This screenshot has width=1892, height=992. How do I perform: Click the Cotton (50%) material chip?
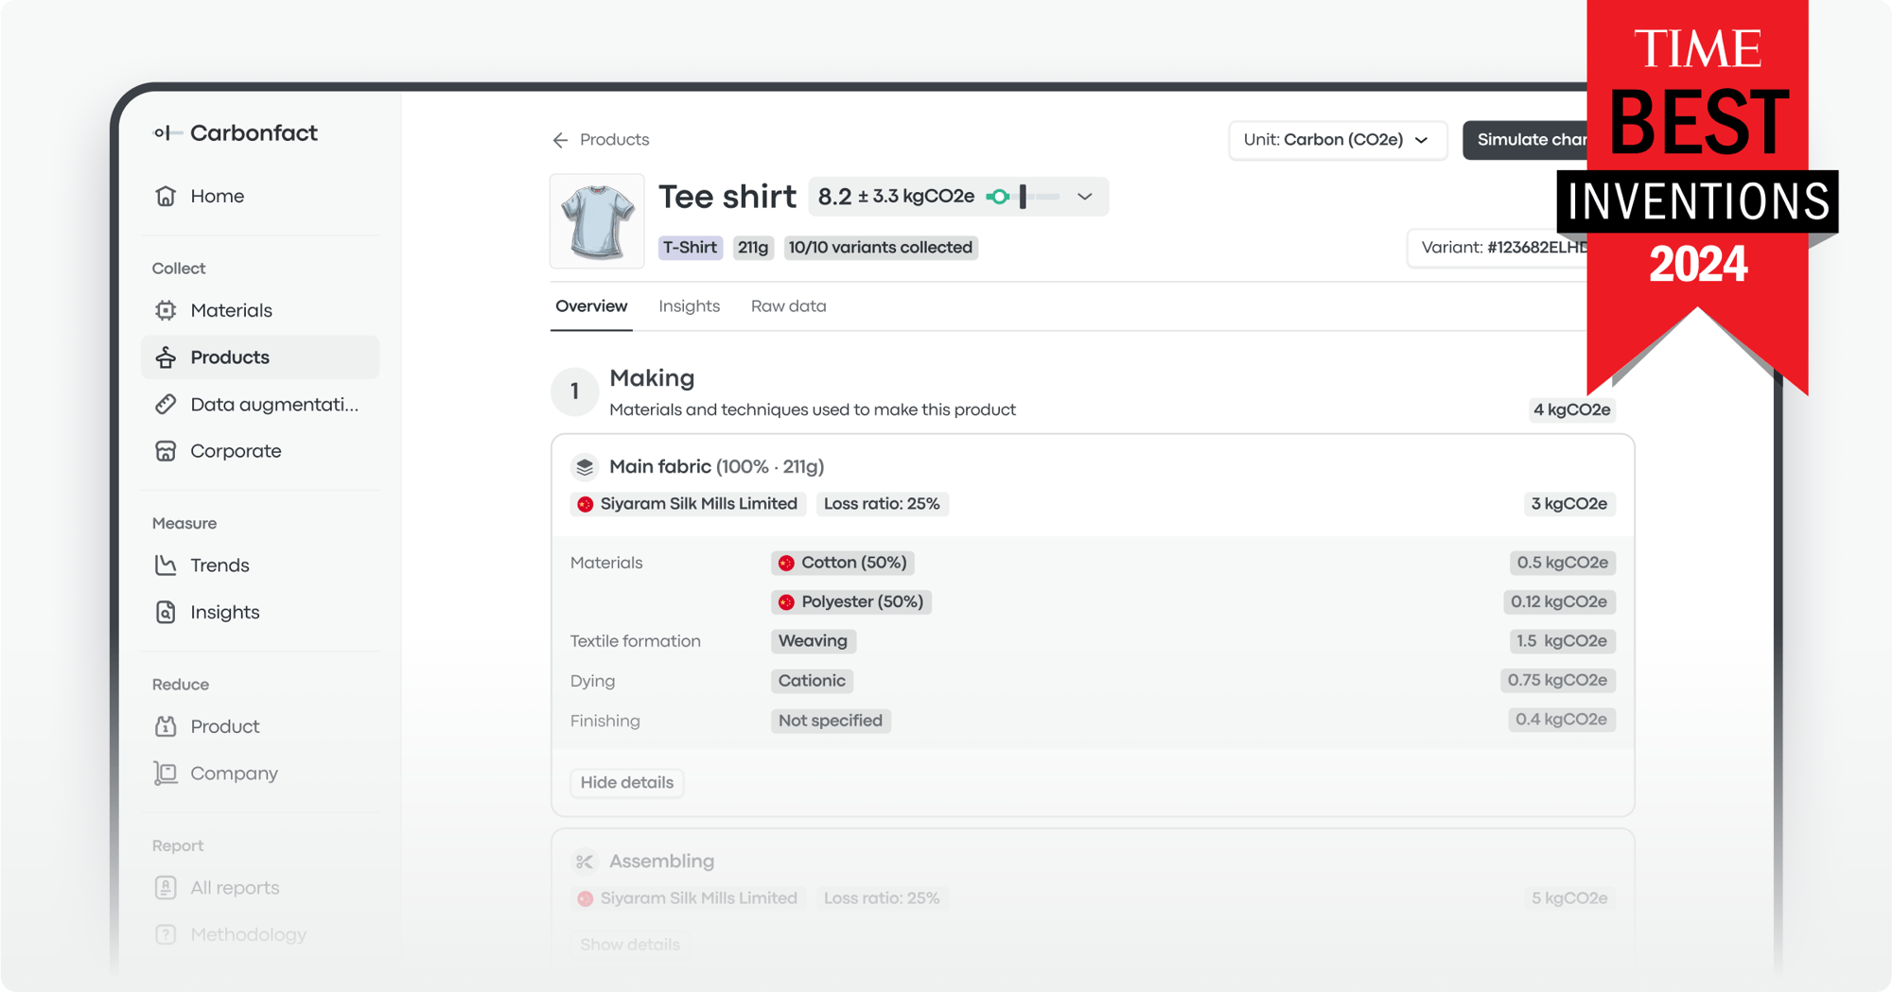coord(843,564)
